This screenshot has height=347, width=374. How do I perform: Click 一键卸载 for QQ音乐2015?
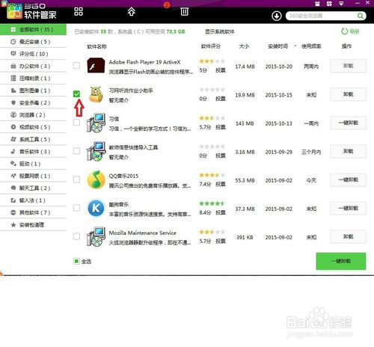[348, 179]
